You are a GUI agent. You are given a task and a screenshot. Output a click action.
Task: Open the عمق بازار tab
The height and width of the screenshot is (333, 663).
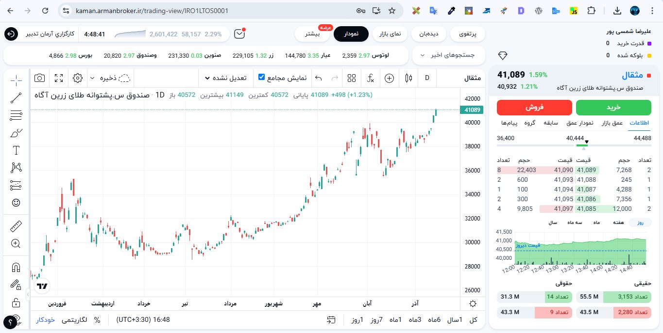(x=611, y=123)
